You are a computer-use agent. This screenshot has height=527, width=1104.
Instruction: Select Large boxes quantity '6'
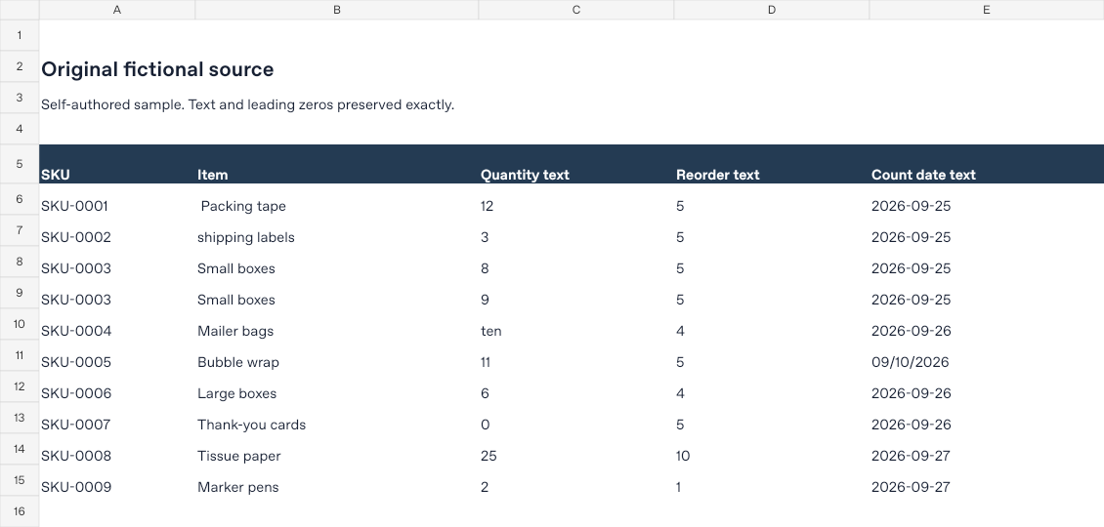coord(576,387)
